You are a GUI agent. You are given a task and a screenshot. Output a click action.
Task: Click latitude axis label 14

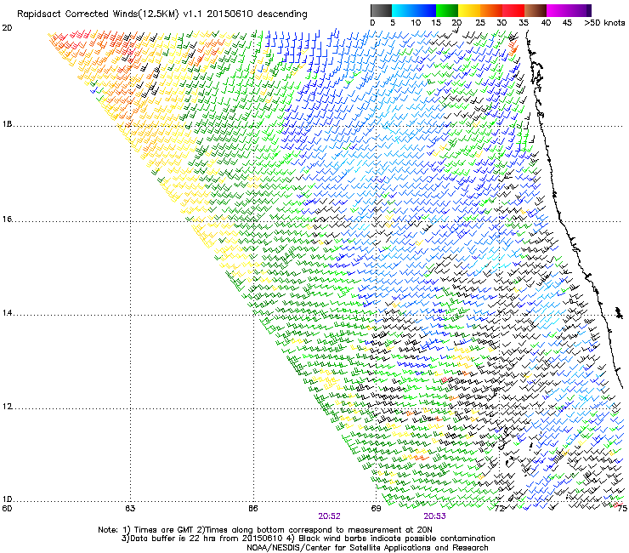point(7,313)
